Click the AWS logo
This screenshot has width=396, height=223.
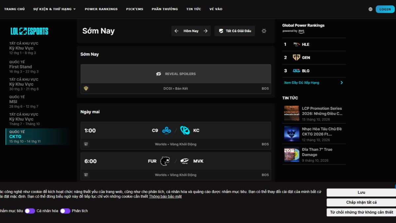pos(301,31)
